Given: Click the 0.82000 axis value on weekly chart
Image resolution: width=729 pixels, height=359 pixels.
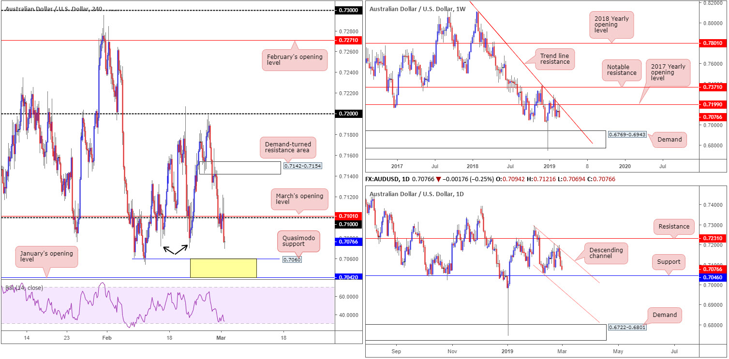Looking at the screenshot, I should click(x=714, y=3).
